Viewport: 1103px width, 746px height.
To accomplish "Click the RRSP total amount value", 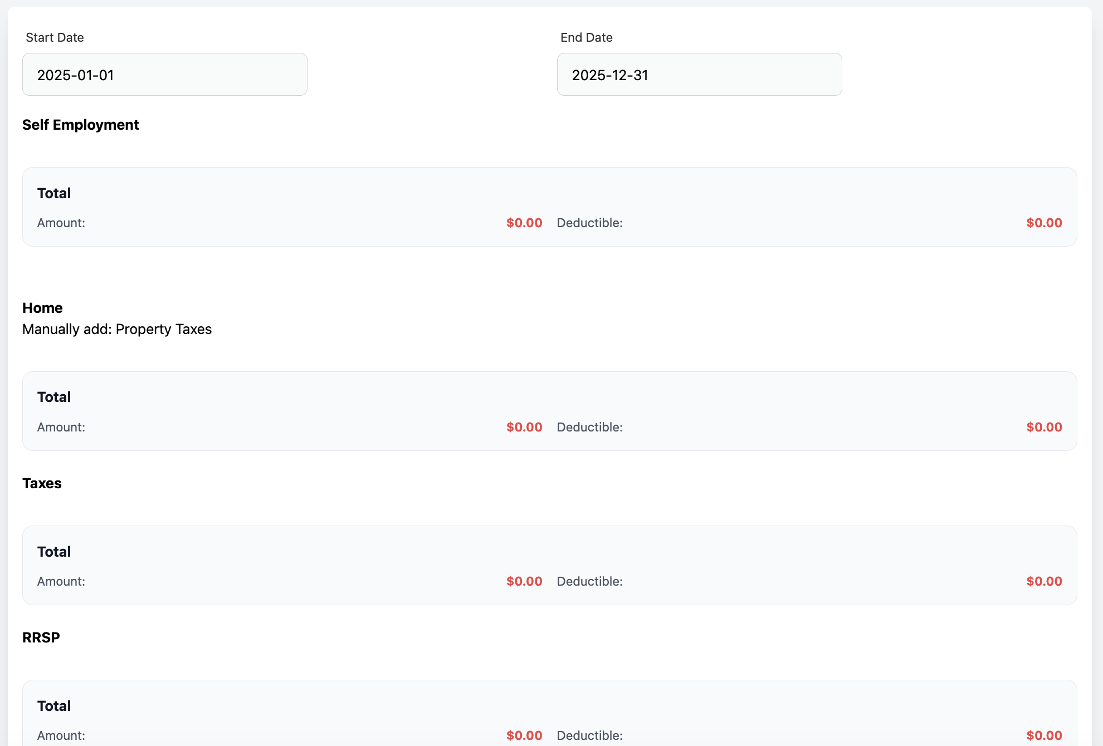I will (524, 735).
